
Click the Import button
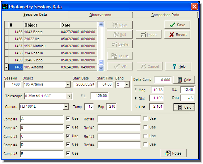tap(148, 35)
